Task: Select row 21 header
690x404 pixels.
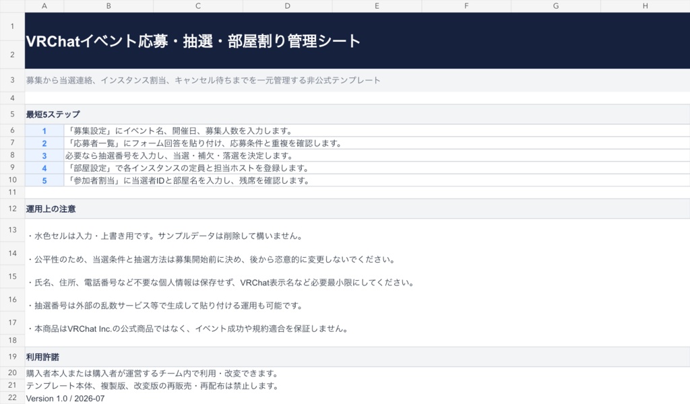Action: [x=12, y=385]
